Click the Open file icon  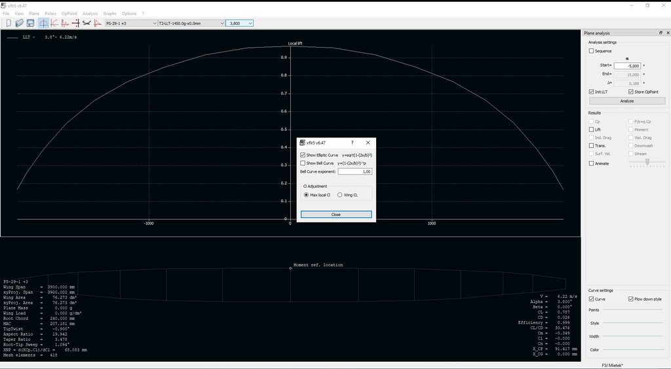[x=19, y=23]
